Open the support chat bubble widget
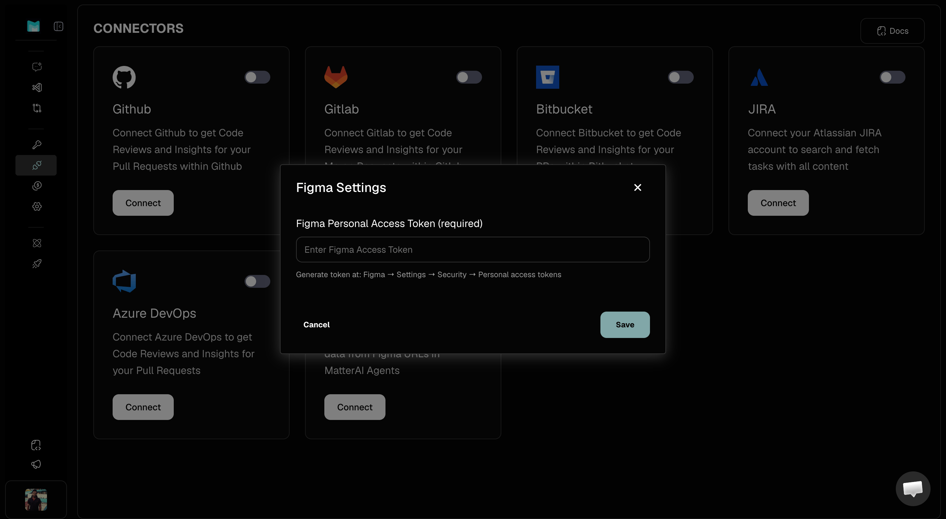The width and height of the screenshot is (946, 519). coord(913,489)
